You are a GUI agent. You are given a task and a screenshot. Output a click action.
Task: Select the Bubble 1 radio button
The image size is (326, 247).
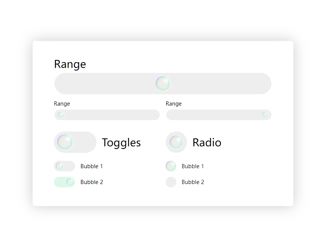[x=171, y=166]
